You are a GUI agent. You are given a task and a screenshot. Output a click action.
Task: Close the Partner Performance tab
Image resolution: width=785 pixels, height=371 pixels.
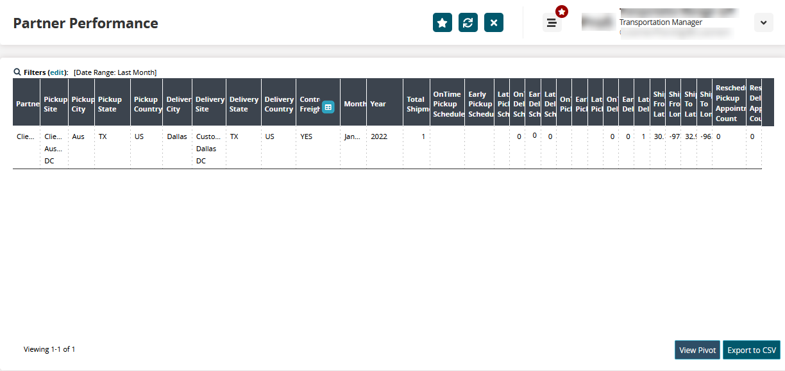(494, 22)
